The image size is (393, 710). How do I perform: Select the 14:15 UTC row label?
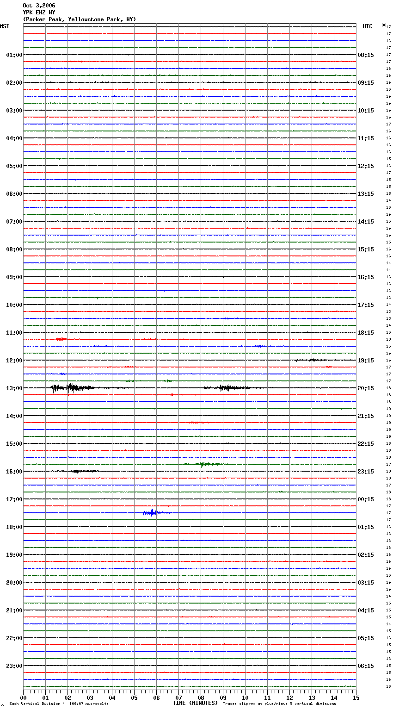pos(366,222)
